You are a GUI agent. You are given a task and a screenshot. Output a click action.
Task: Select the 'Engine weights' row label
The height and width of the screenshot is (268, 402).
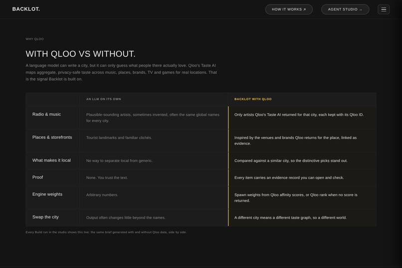click(x=47, y=194)
